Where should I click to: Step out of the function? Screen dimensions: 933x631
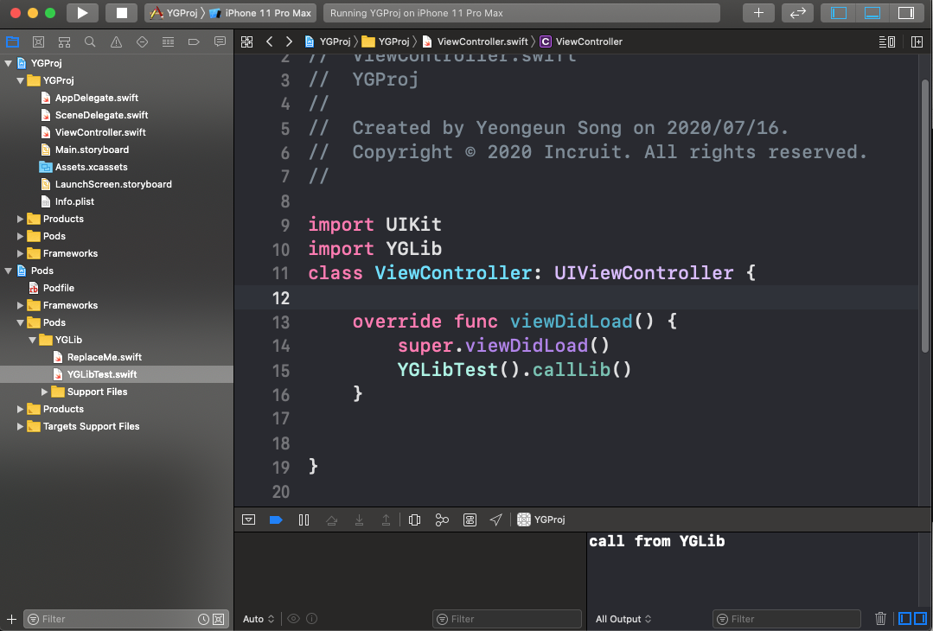tap(386, 519)
